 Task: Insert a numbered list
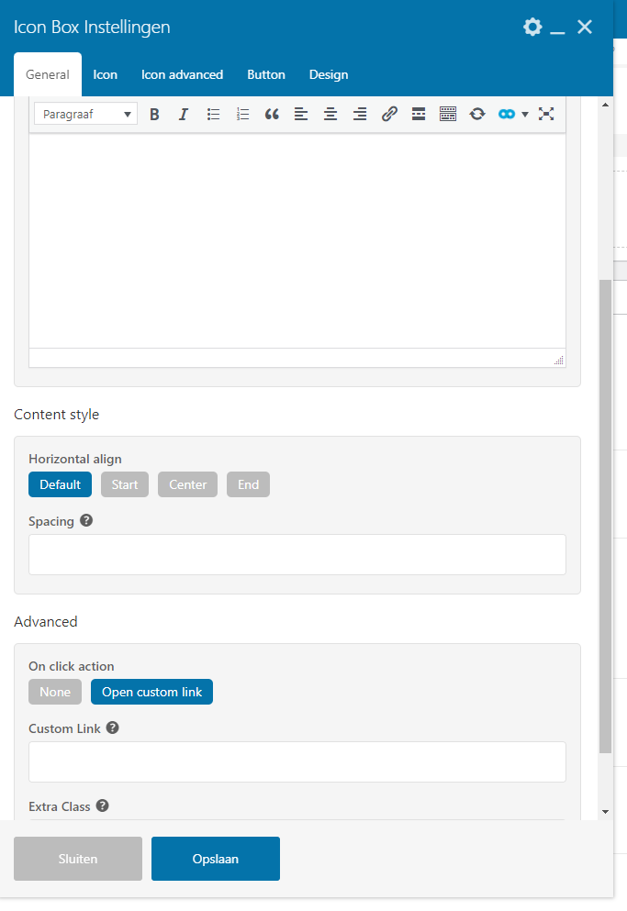click(x=242, y=115)
